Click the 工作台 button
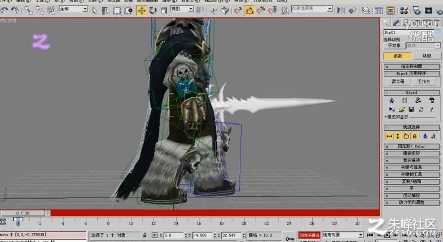 (x=423, y=82)
